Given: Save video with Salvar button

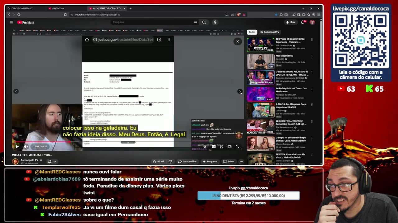Looking at the screenshot, I should (229, 161).
